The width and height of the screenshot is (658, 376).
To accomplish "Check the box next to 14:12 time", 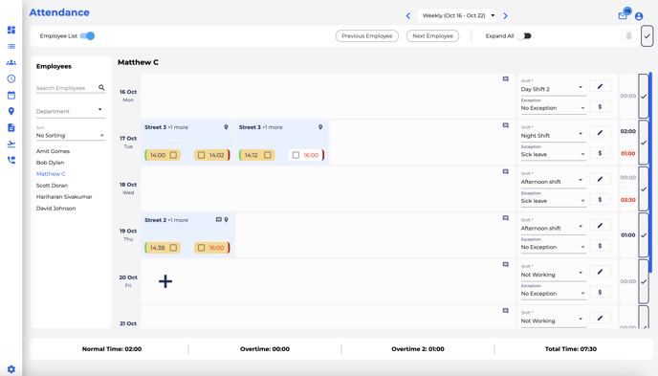I will pyautogui.click(x=268, y=155).
